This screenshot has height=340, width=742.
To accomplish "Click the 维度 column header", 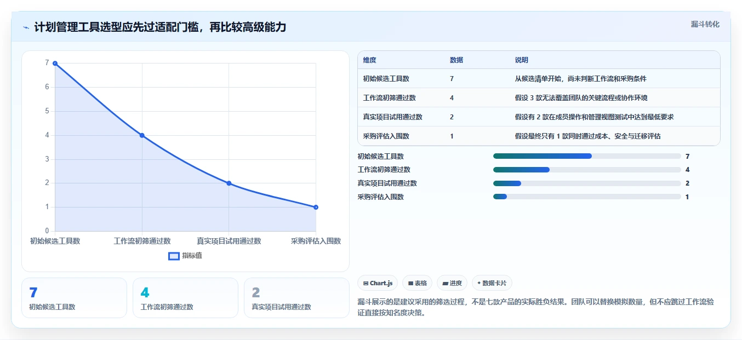I will [369, 60].
